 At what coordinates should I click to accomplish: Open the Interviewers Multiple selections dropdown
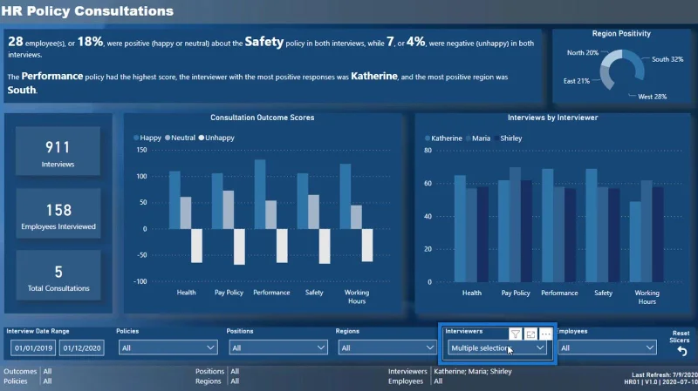click(497, 347)
